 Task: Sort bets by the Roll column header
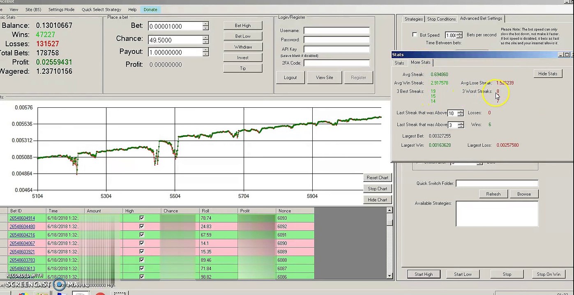(218, 211)
